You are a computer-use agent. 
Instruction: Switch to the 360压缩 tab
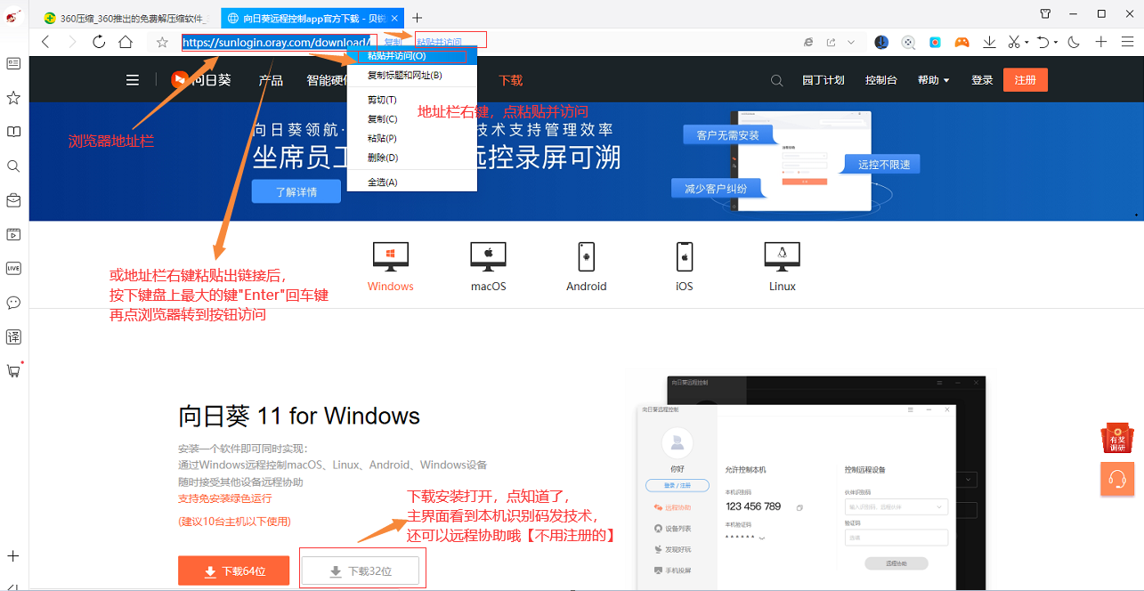tap(124, 18)
